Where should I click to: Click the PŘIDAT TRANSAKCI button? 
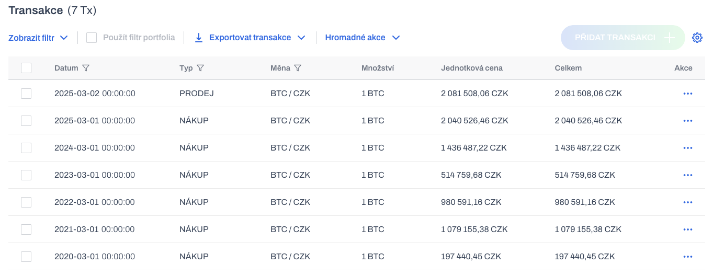coord(623,38)
